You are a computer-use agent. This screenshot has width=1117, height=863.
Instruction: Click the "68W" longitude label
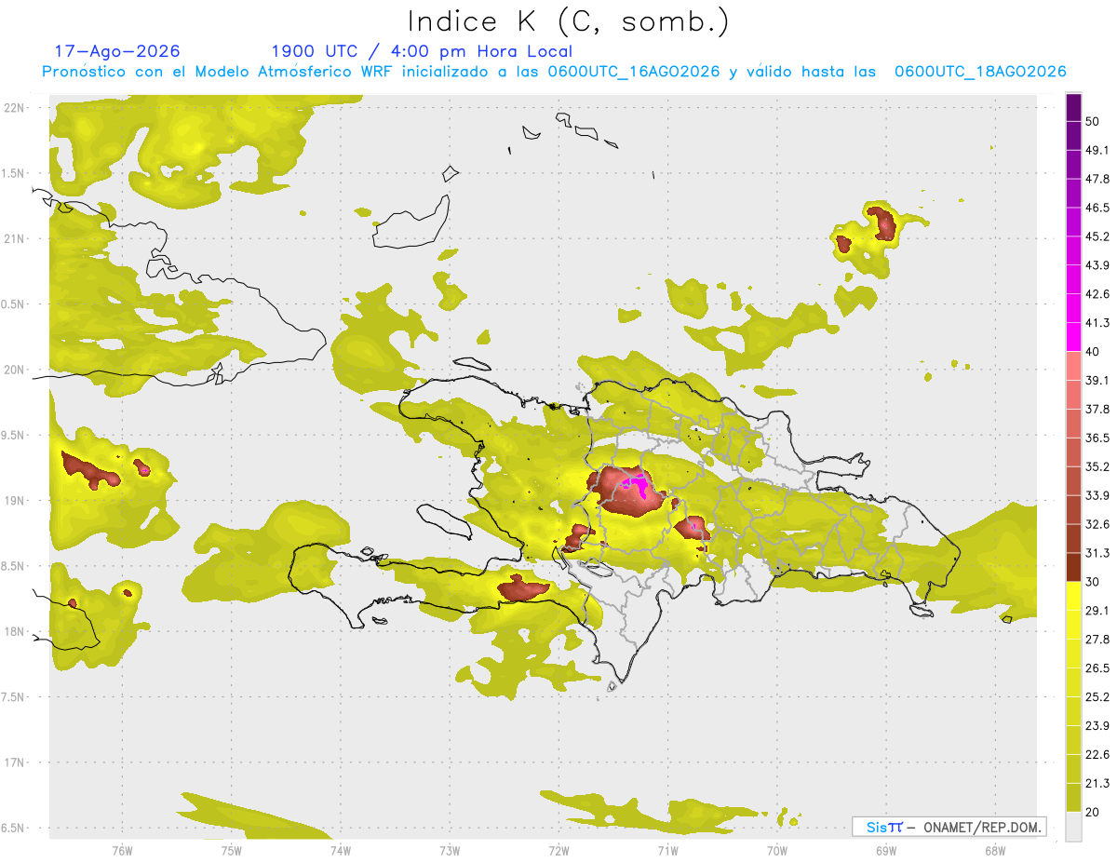pos(995,850)
